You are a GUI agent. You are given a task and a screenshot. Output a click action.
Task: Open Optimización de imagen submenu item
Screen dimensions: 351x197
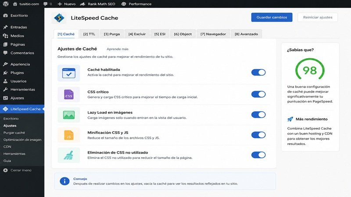point(22,140)
